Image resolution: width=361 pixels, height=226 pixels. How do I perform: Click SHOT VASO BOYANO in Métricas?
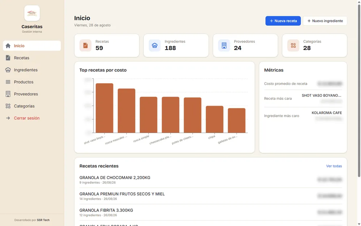(x=321, y=95)
